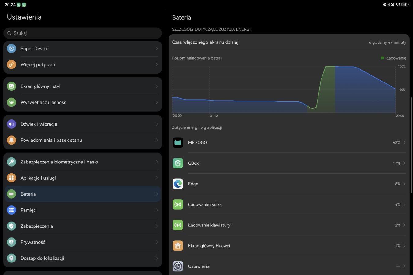Click the MEGOGO app icon
Viewport: 413px width, 275px height.
pos(178,142)
